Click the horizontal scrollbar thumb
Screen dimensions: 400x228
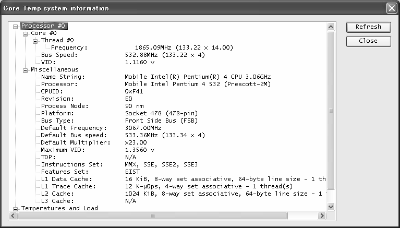pos(153,216)
